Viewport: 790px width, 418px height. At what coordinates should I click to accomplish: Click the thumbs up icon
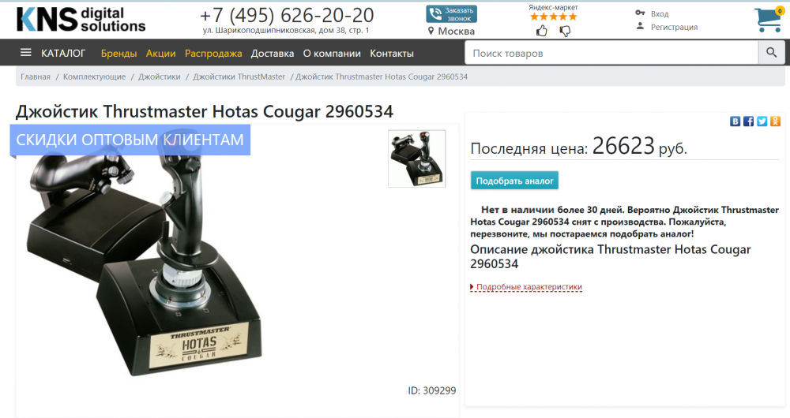[542, 32]
